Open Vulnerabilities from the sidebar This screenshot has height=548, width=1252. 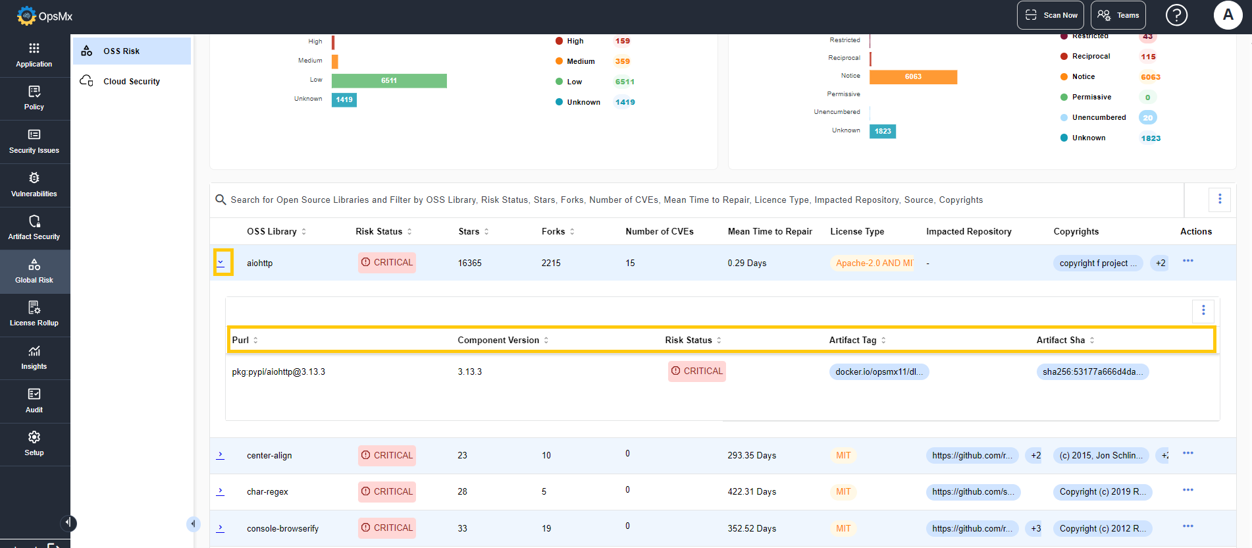pos(34,185)
